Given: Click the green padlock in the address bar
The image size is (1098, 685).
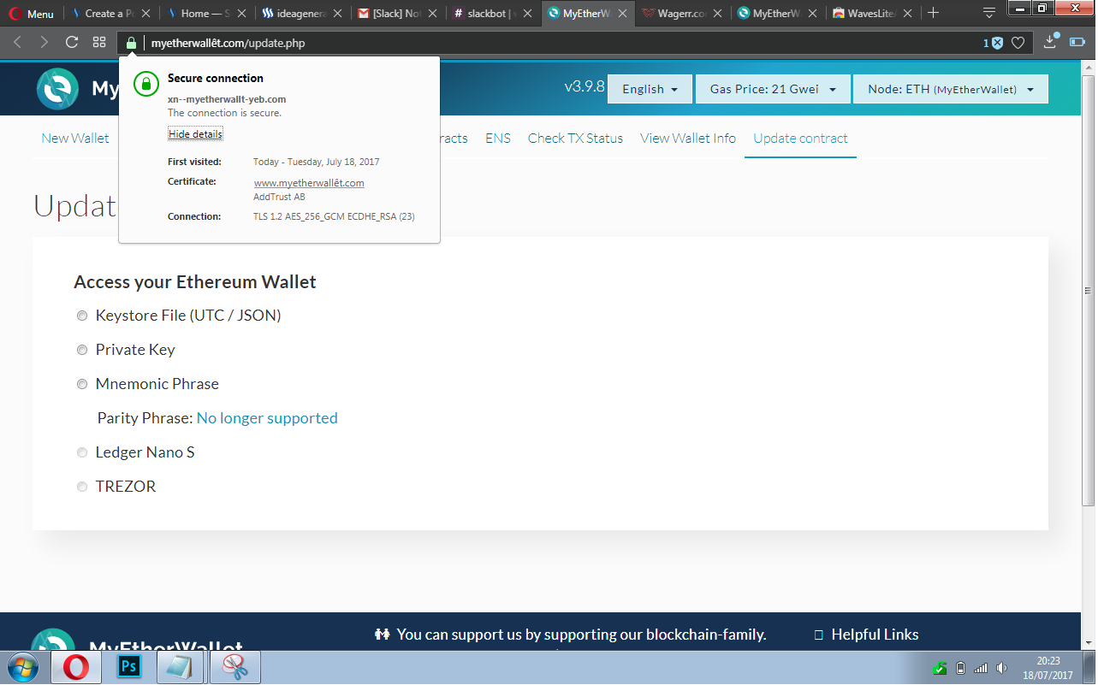Looking at the screenshot, I should click(131, 43).
